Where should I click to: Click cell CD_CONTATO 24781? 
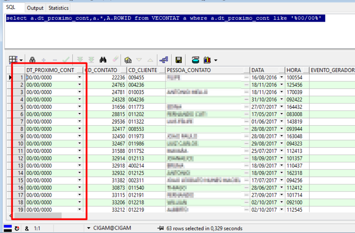105,92
